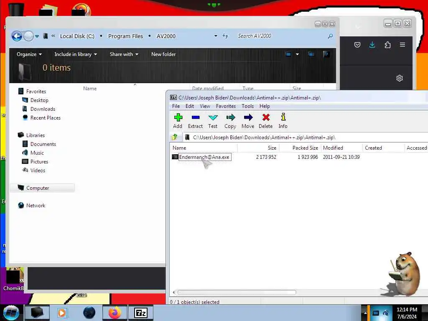Click the Windows Start button
Image resolution: width=428 pixels, height=321 pixels.
(11, 313)
